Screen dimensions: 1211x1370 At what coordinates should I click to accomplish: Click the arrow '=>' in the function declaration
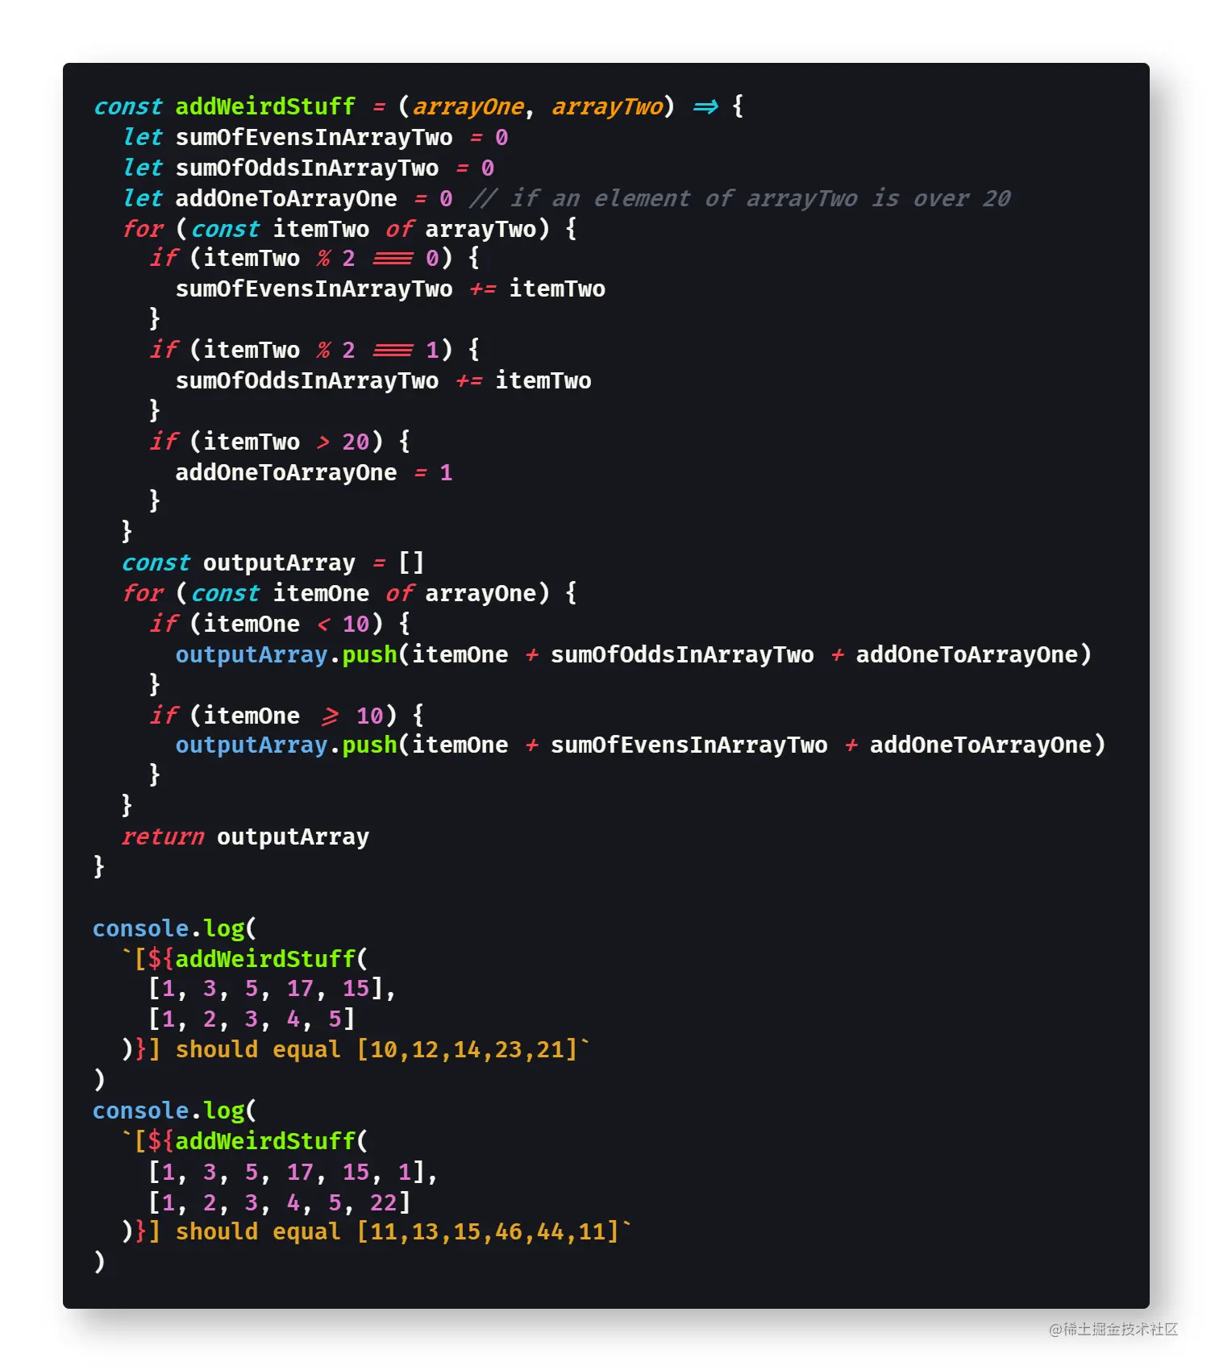pyautogui.click(x=705, y=106)
